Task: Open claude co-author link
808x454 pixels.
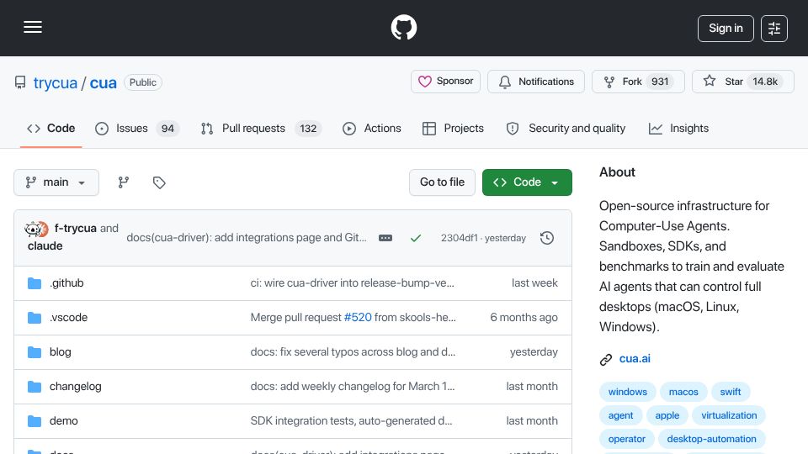Action: click(45, 246)
